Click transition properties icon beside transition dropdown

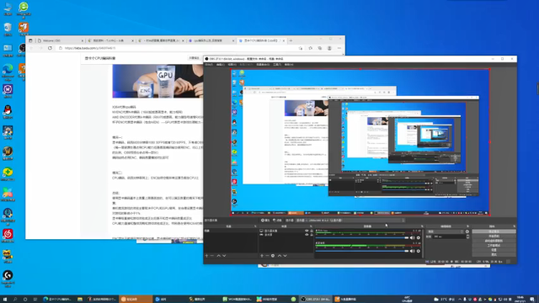[467, 231]
